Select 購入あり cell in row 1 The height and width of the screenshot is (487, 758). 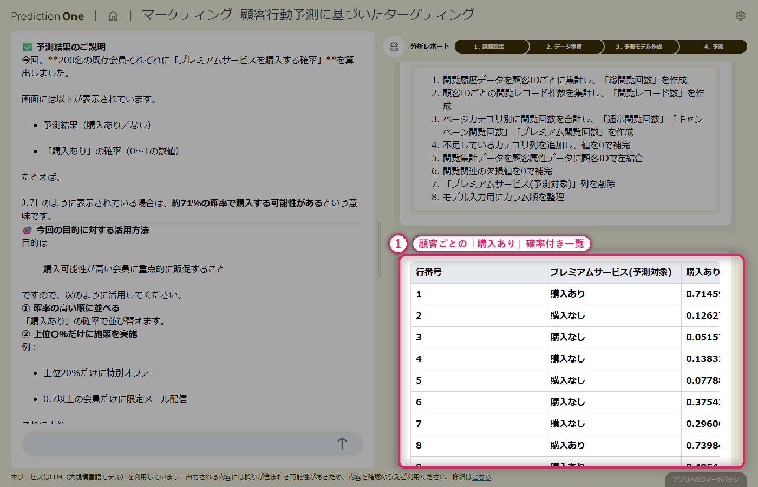(x=613, y=294)
